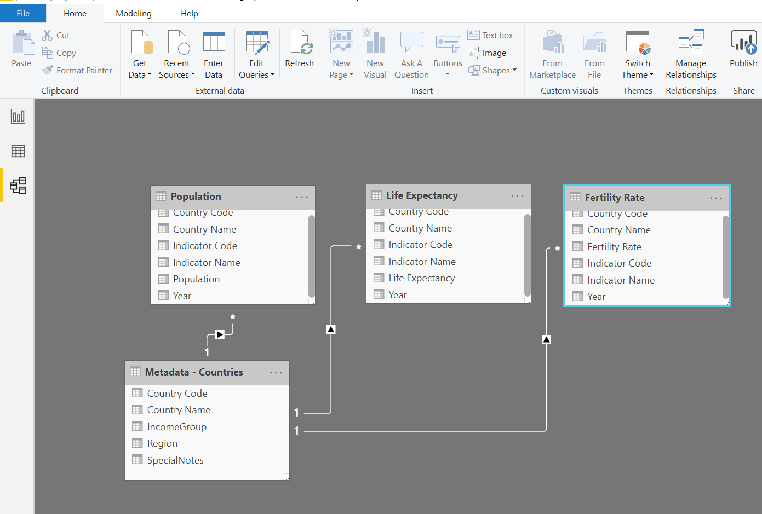The image size is (762, 514).
Task: Open Ask A Question
Action: tap(411, 53)
